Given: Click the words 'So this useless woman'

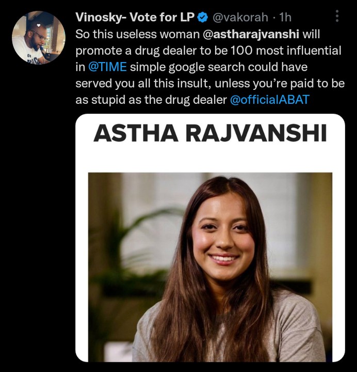Looking at the screenshot, I should pyautogui.click(x=138, y=34).
